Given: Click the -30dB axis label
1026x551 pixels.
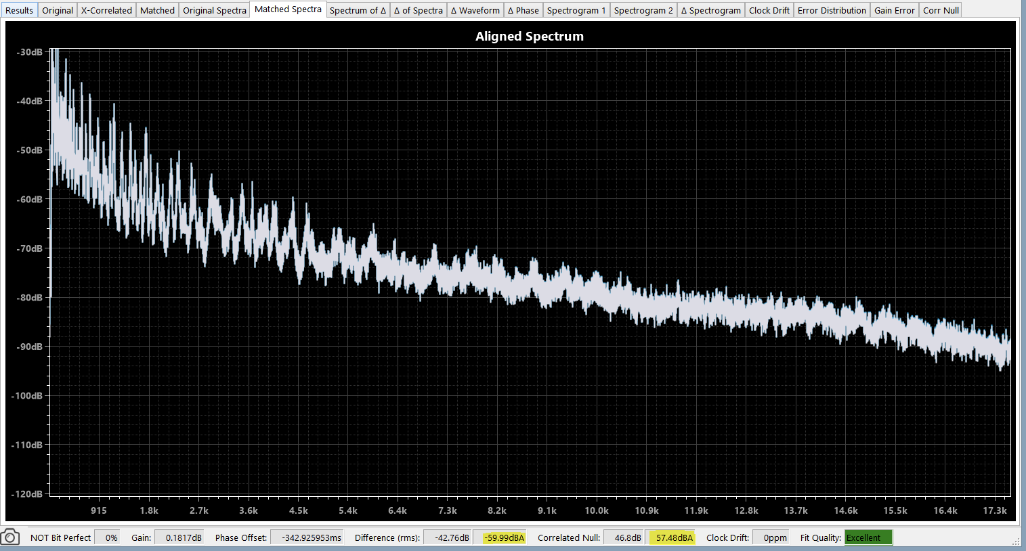Looking at the screenshot, I should click(29, 52).
